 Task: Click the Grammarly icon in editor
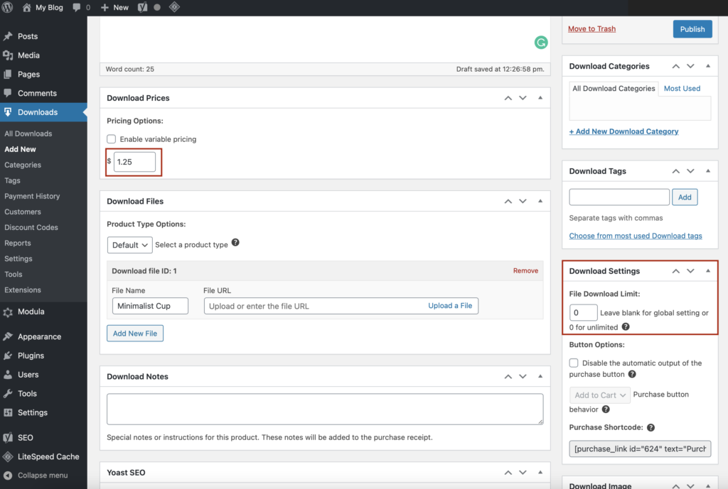coord(541,43)
